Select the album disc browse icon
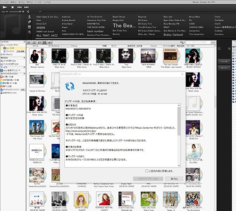Image resolution: width=236 pixels, height=211 pixels. [x=29, y=22]
